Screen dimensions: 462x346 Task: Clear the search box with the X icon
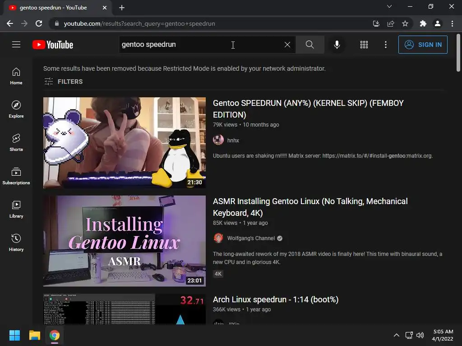click(287, 45)
